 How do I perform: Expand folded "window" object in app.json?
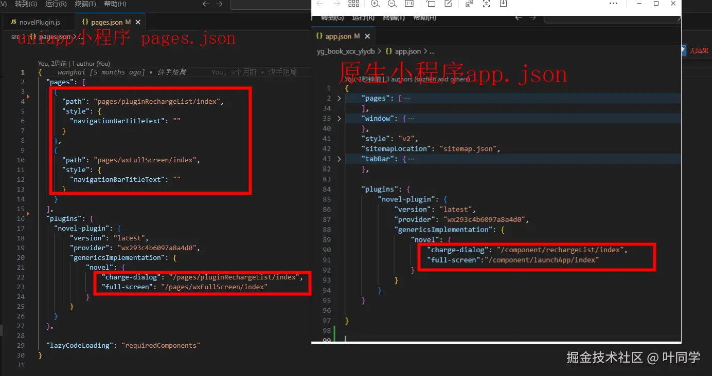tap(339, 118)
